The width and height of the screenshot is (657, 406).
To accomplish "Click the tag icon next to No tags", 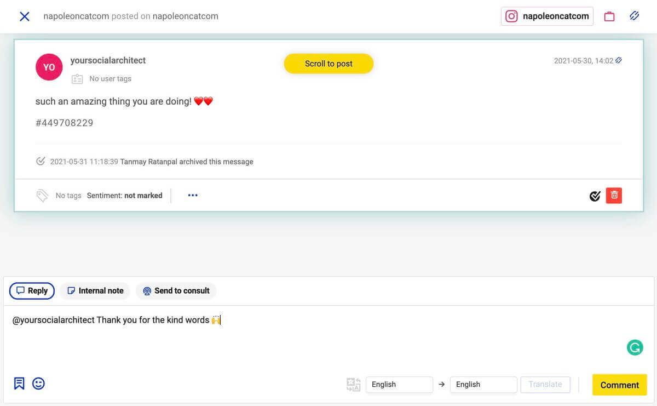I will (42, 196).
